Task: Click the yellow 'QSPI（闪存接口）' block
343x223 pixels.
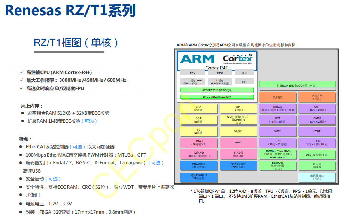Action: point(238,120)
